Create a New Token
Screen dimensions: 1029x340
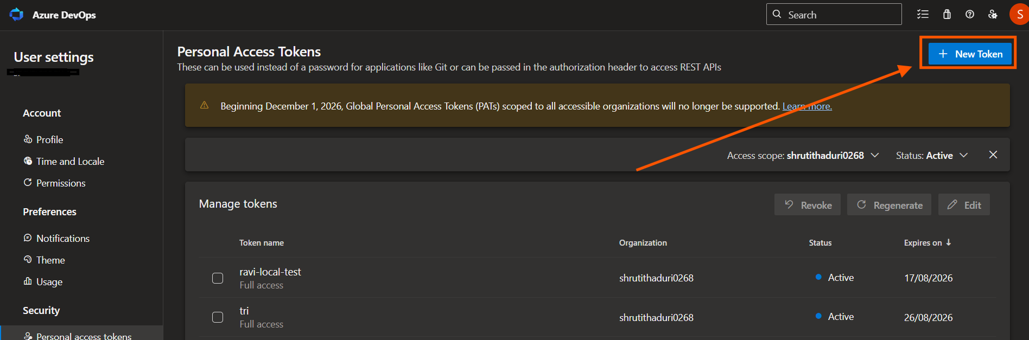pyautogui.click(x=970, y=54)
